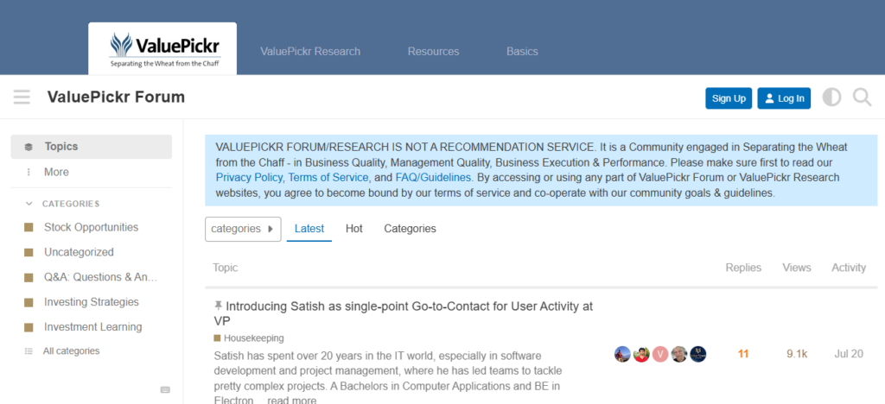The height and width of the screenshot is (404, 885).
Task: Click the Housekeeping category tag
Action: [253, 338]
